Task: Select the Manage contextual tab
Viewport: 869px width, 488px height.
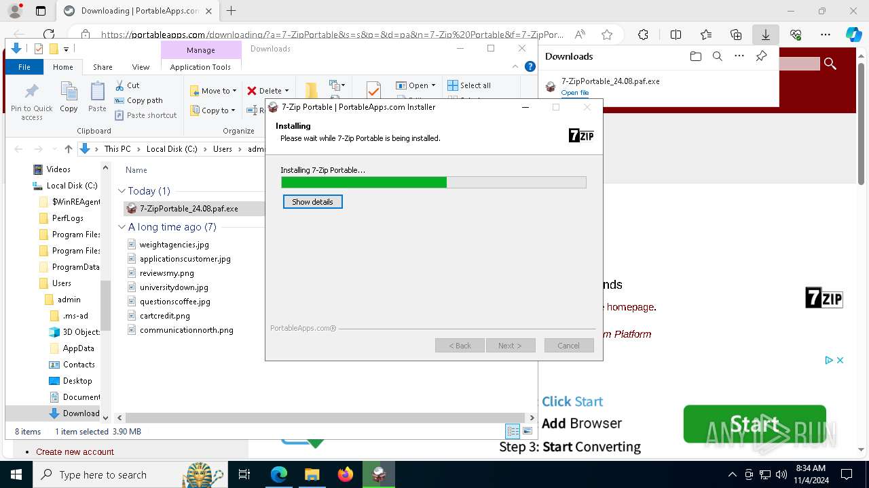Action: tap(201, 50)
